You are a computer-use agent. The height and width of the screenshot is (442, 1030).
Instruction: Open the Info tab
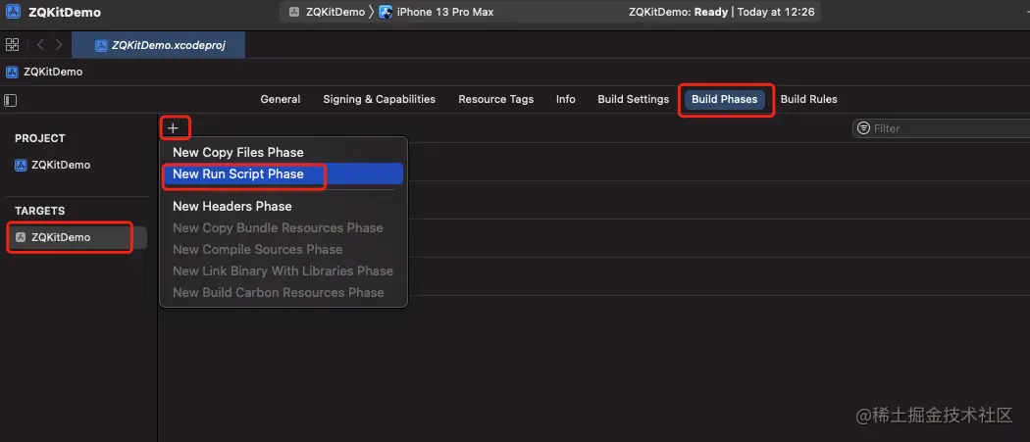click(566, 99)
